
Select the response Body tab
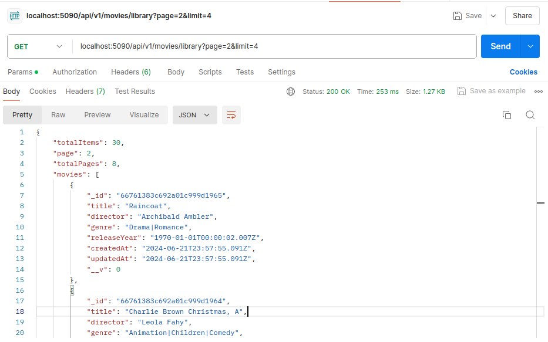click(x=11, y=92)
